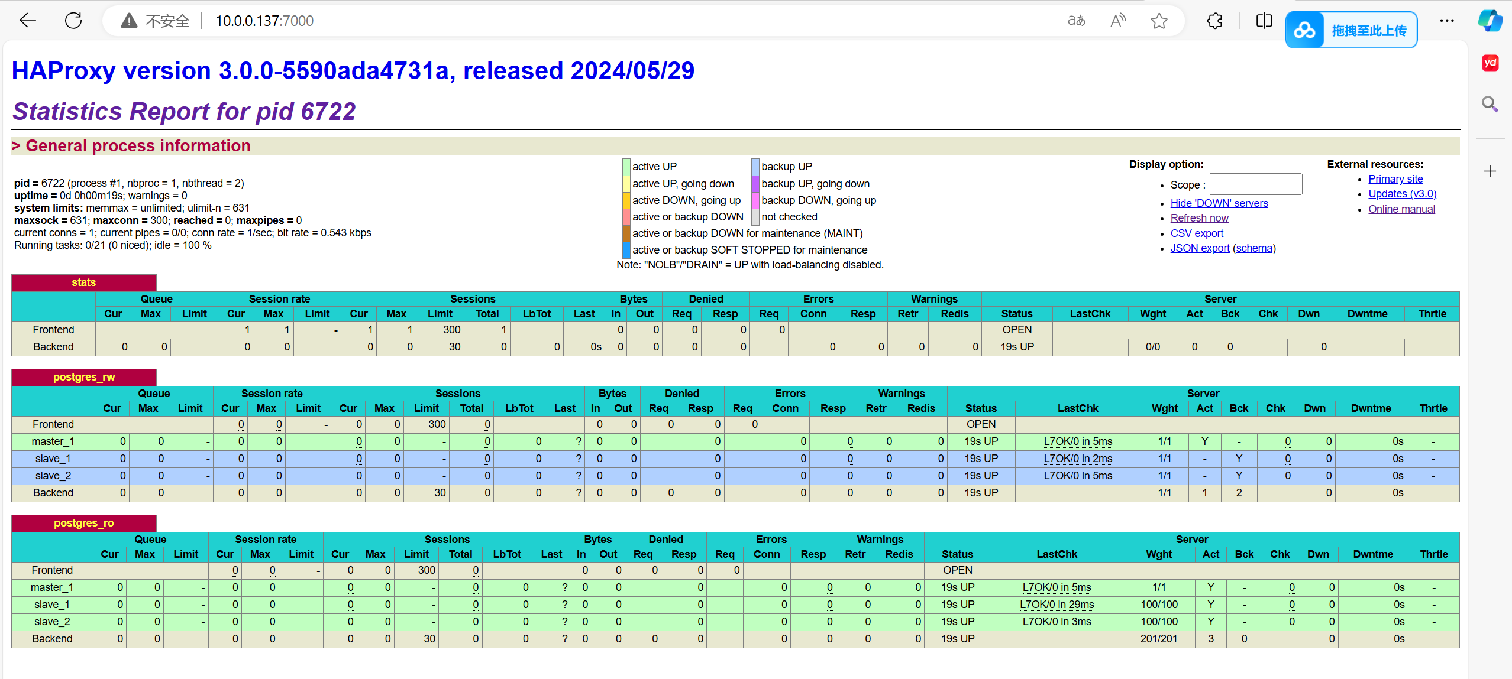
Task: Open the CSV export link
Action: point(1196,233)
